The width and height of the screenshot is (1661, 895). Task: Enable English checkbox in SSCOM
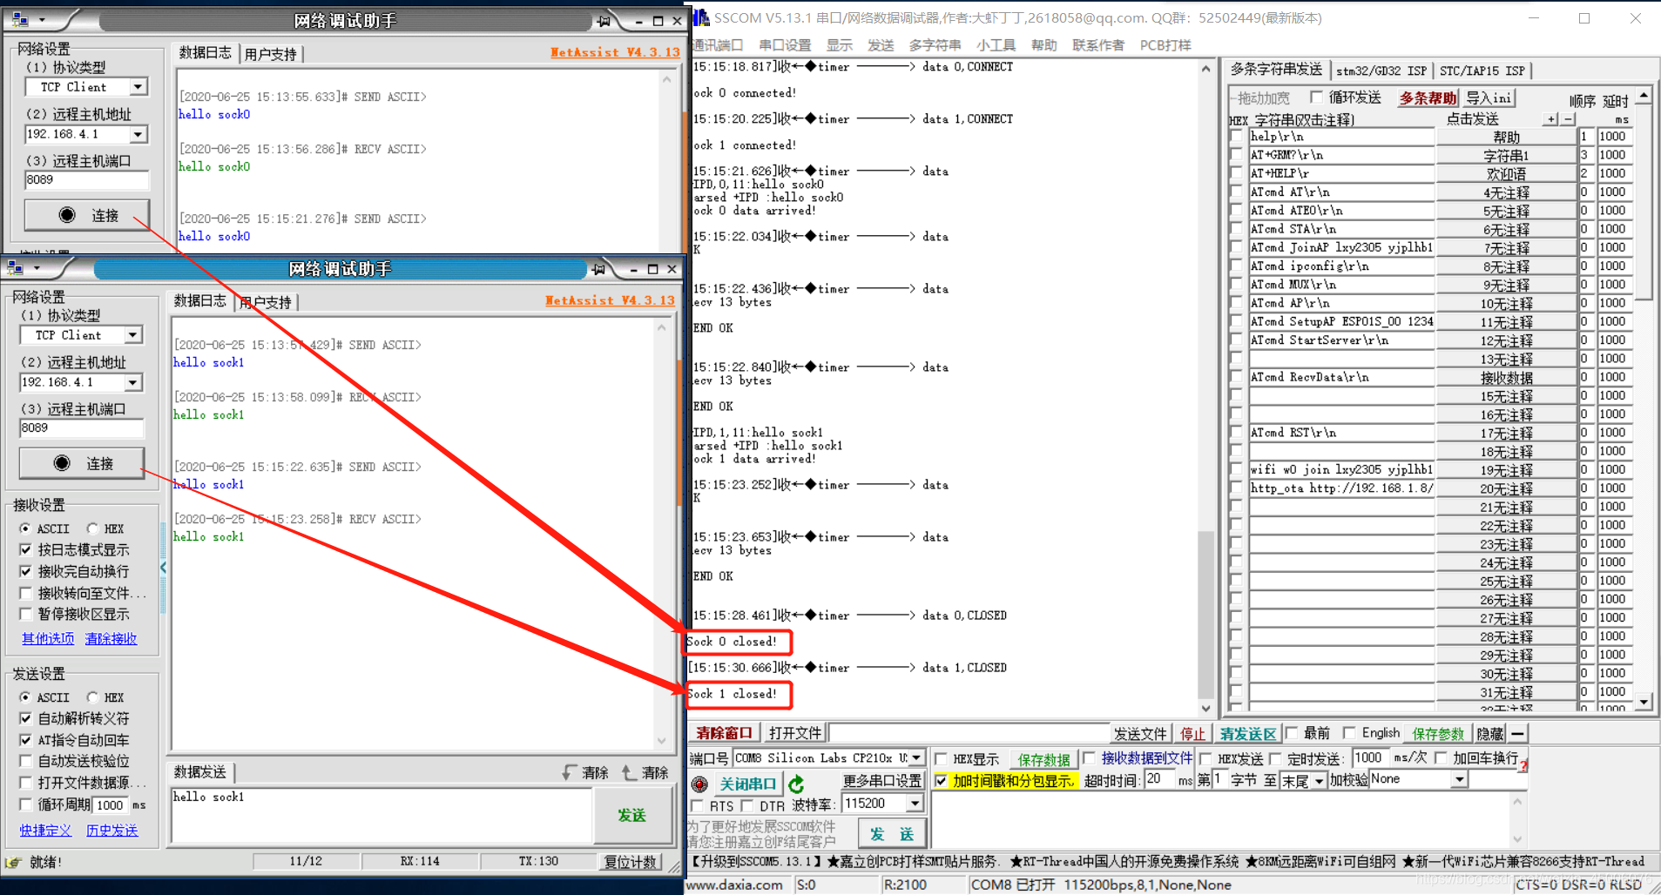1348,733
